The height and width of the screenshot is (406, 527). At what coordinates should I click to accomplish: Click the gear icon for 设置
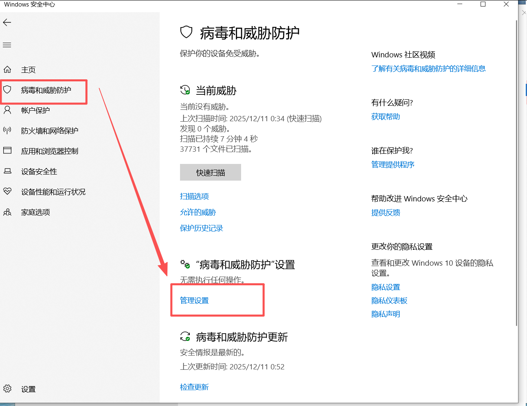coord(7,389)
